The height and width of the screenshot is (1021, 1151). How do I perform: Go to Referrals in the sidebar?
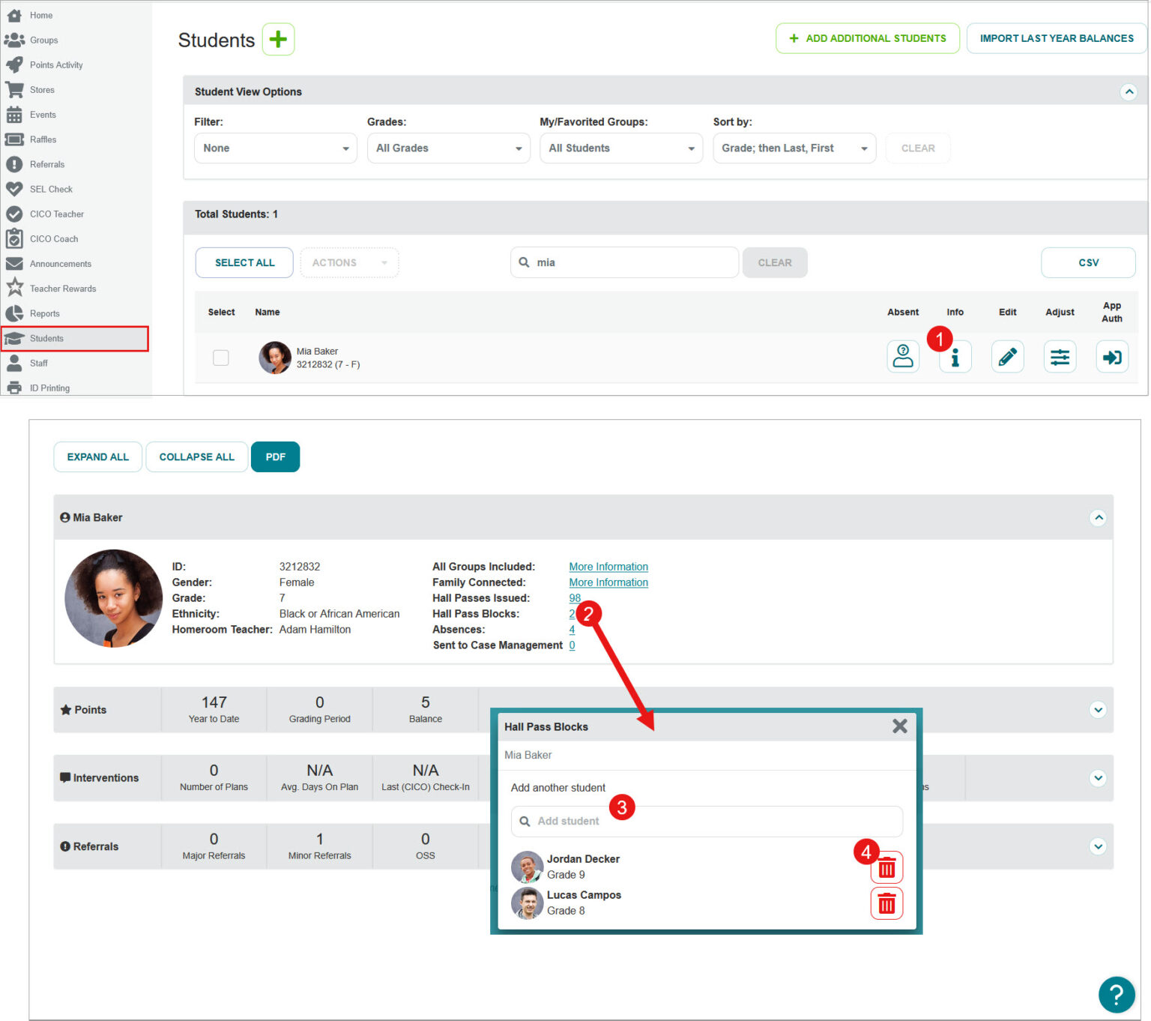pos(46,165)
